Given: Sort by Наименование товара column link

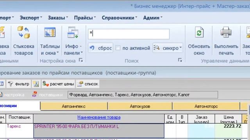Looking at the screenshot, I should coord(99,117).
